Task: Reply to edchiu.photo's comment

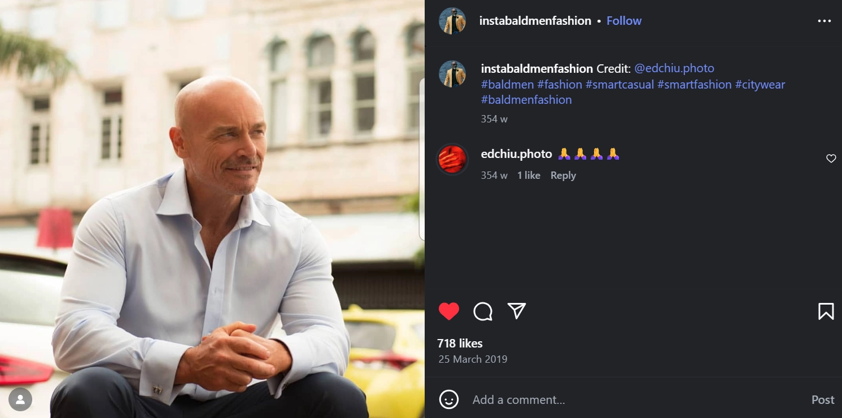Action: pyautogui.click(x=563, y=175)
